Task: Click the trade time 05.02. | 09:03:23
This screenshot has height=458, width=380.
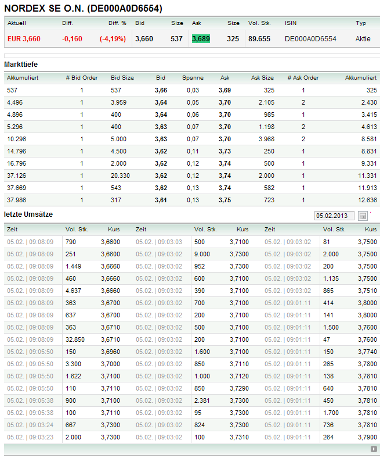Action: click(30, 437)
